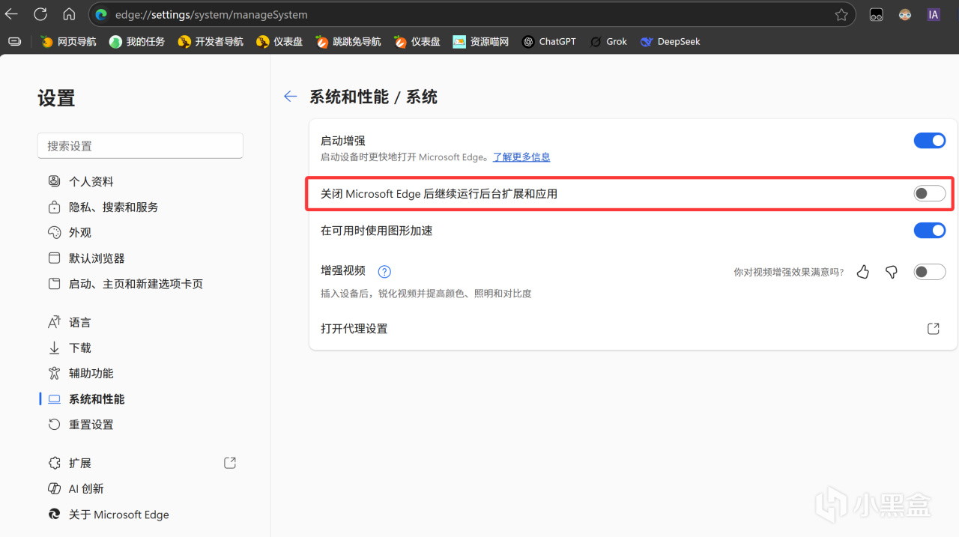Viewport: 959px width, 537px height.
Task: Click the Edge logo in address bar
Action: pyautogui.click(x=101, y=14)
